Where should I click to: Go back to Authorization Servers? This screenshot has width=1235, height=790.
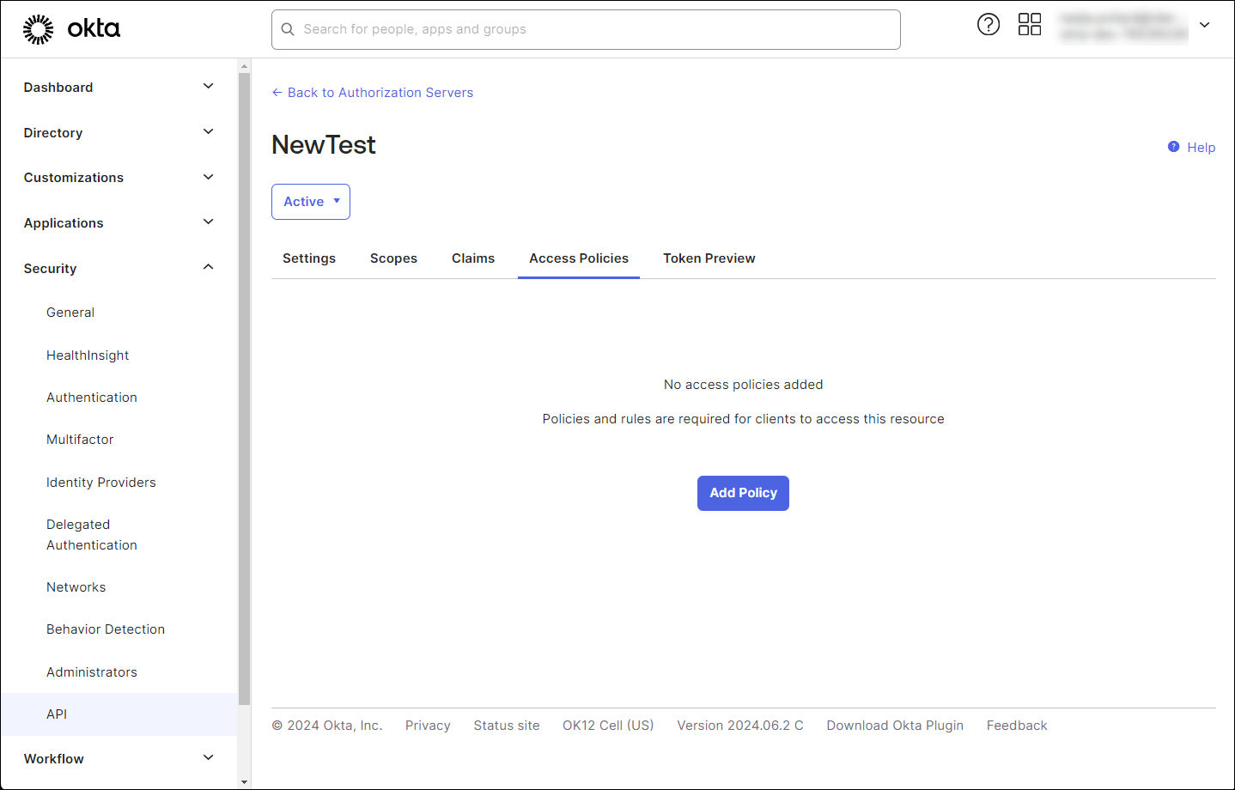click(x=373, y=93)
